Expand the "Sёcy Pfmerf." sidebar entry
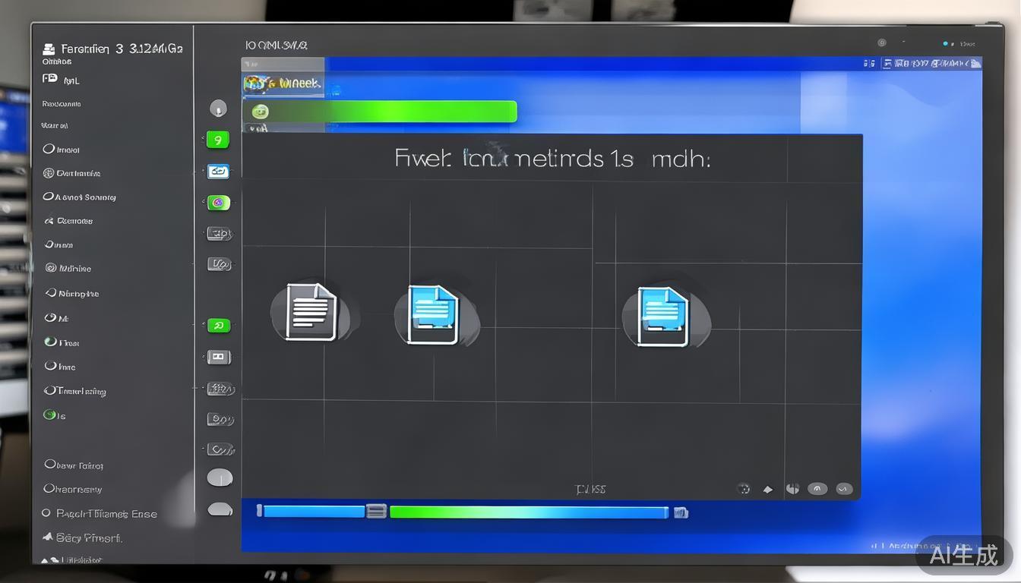1021x583 pixels. click(x=82, y=537)
